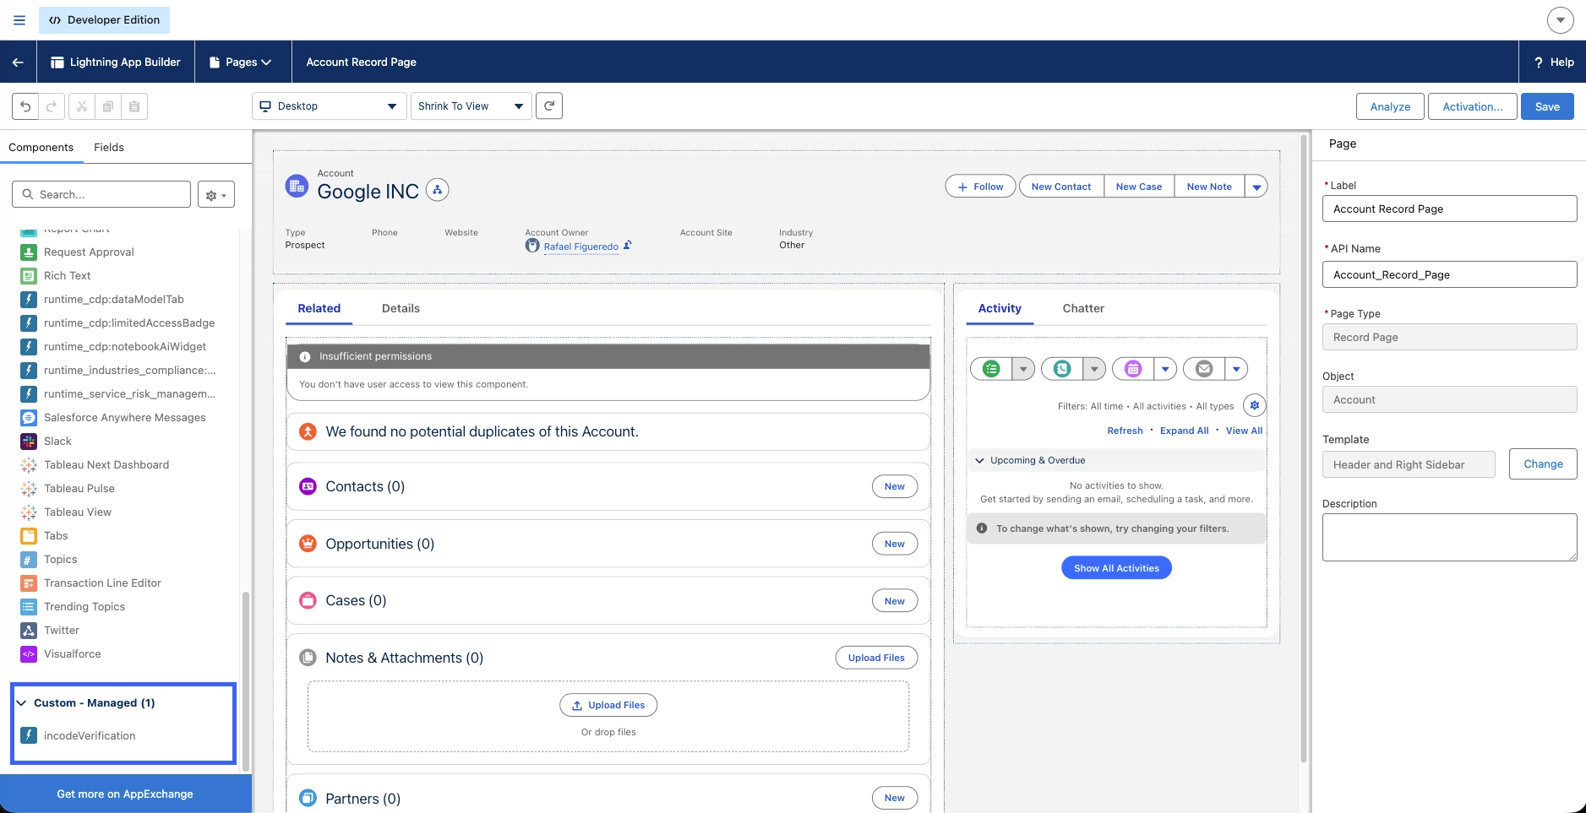Open the Activity tab
Image resolution: width=1586 pixels, height=813 pixels.
coord(1000,309)
